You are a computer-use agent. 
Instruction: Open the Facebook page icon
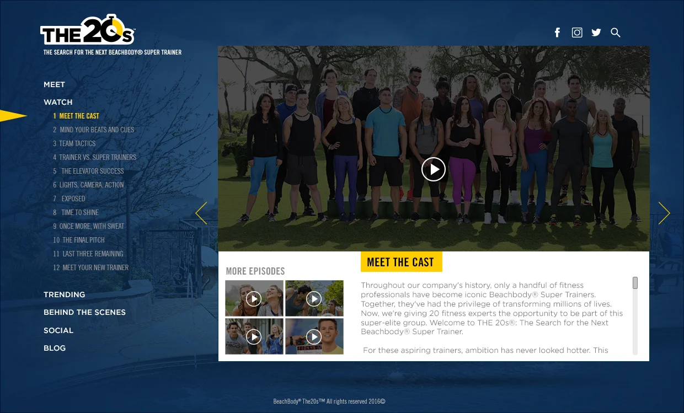click(x=557, y=33)
